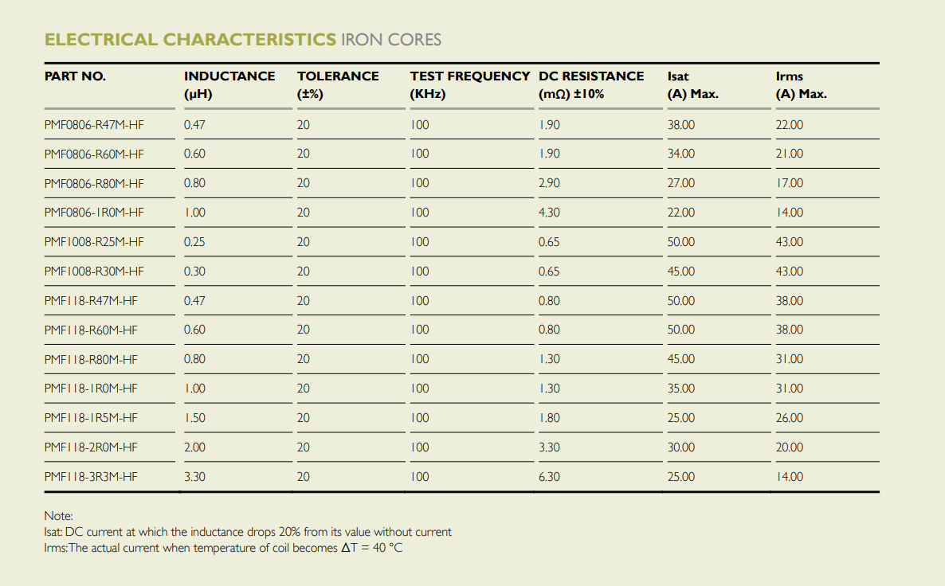Select the TEST FREQUENCY (KHz) header
Image resolution: width=945 pixels, height=586 pixels.
pyautogui.click(x=470, y=85)
